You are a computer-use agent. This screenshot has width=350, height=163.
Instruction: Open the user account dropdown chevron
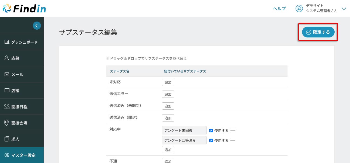(x=344, y=9)
